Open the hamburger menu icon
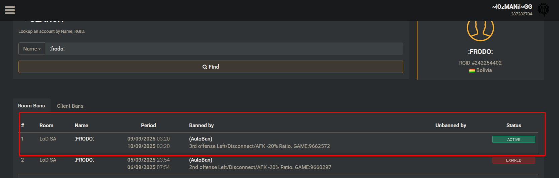Viewport: 559px width, 178px height. (x=10, y=10)
